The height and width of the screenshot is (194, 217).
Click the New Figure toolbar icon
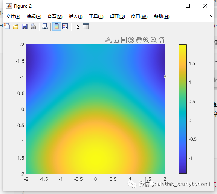(7, 26)
